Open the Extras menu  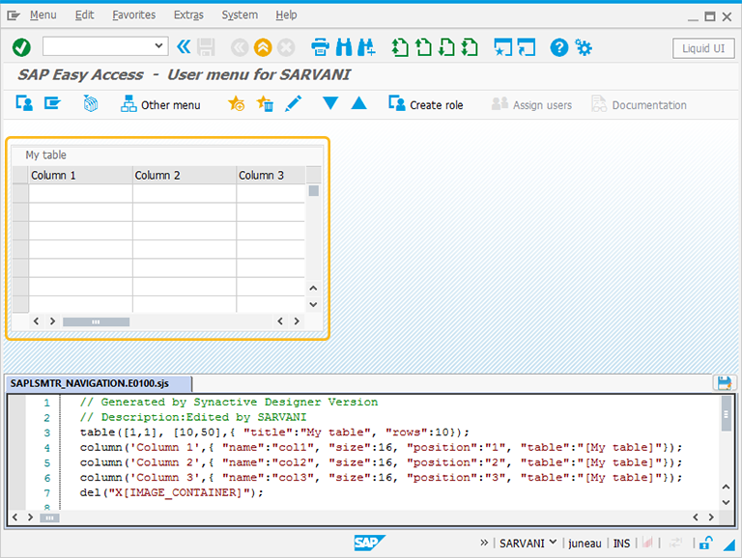click(188, 15)
